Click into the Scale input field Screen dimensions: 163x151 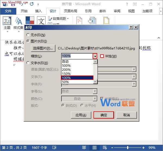pyautogui.click(x=77, y=56)
